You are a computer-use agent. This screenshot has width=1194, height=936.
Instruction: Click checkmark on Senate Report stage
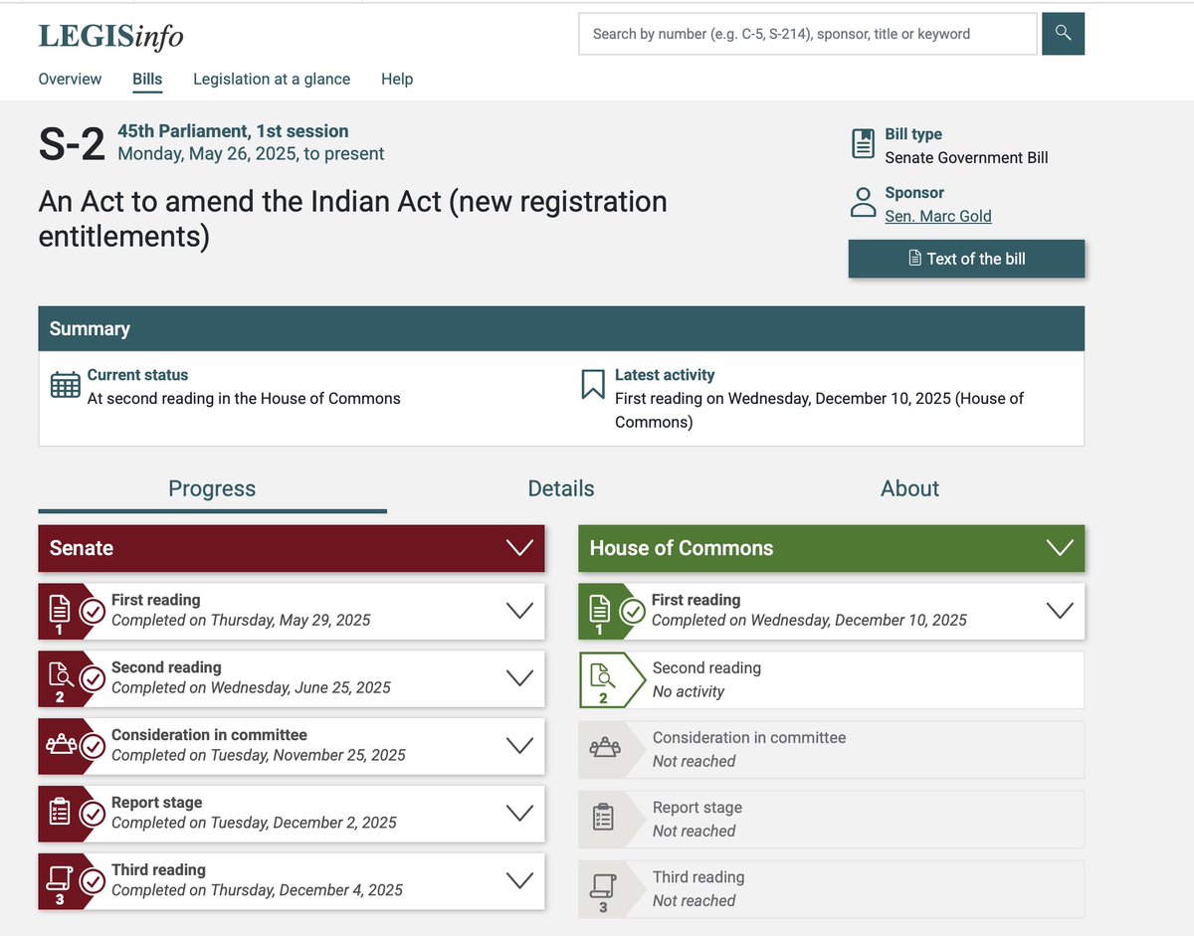93,813
